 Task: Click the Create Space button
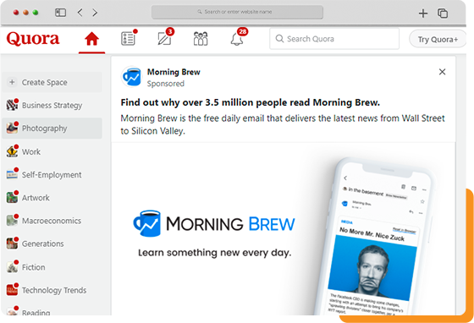[52, 82]
